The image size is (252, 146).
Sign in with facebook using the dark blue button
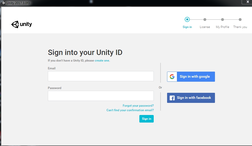pyautogui.click(x=194, y=98)
